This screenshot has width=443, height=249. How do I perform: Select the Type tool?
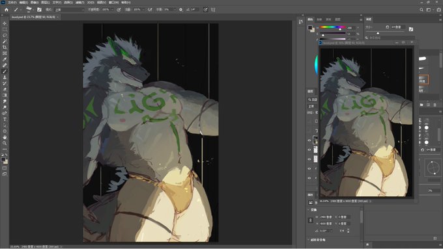pos(5,119)
